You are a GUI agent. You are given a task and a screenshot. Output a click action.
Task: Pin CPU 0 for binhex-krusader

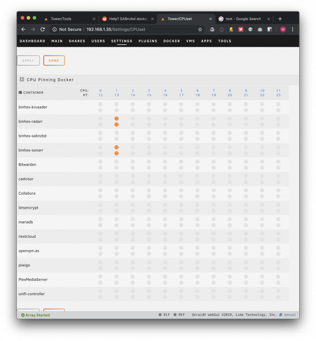[100, 104]
